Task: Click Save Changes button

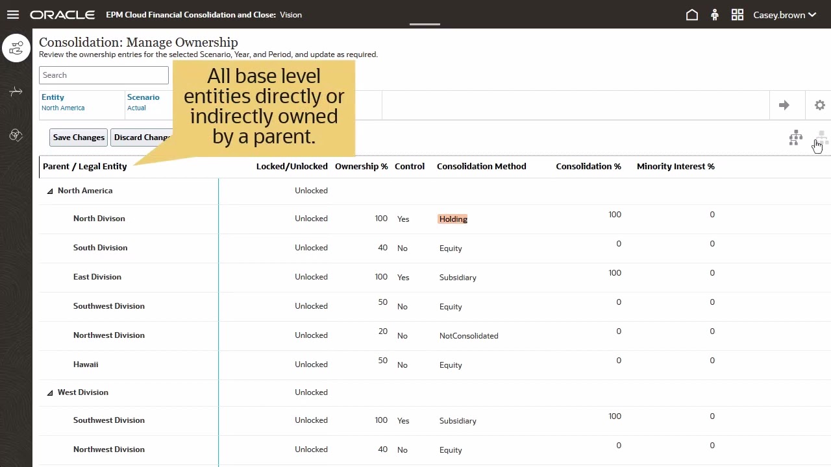Action: click(x=79, y=138)
